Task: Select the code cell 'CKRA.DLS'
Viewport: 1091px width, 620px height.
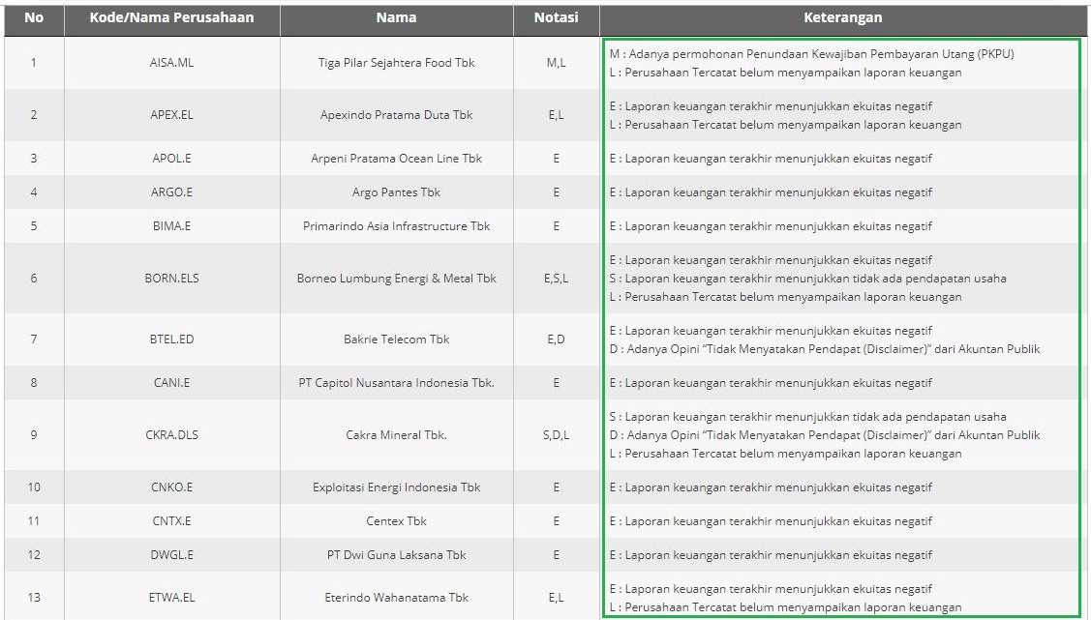Action: click(x=172, y=435)
